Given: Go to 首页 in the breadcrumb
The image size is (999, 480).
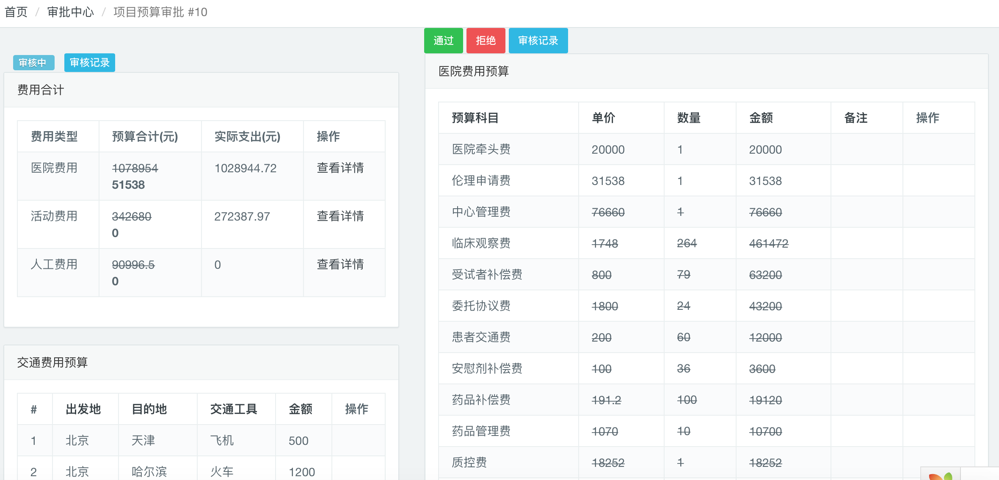Looking at the screenshot, I should pos(16,12).
